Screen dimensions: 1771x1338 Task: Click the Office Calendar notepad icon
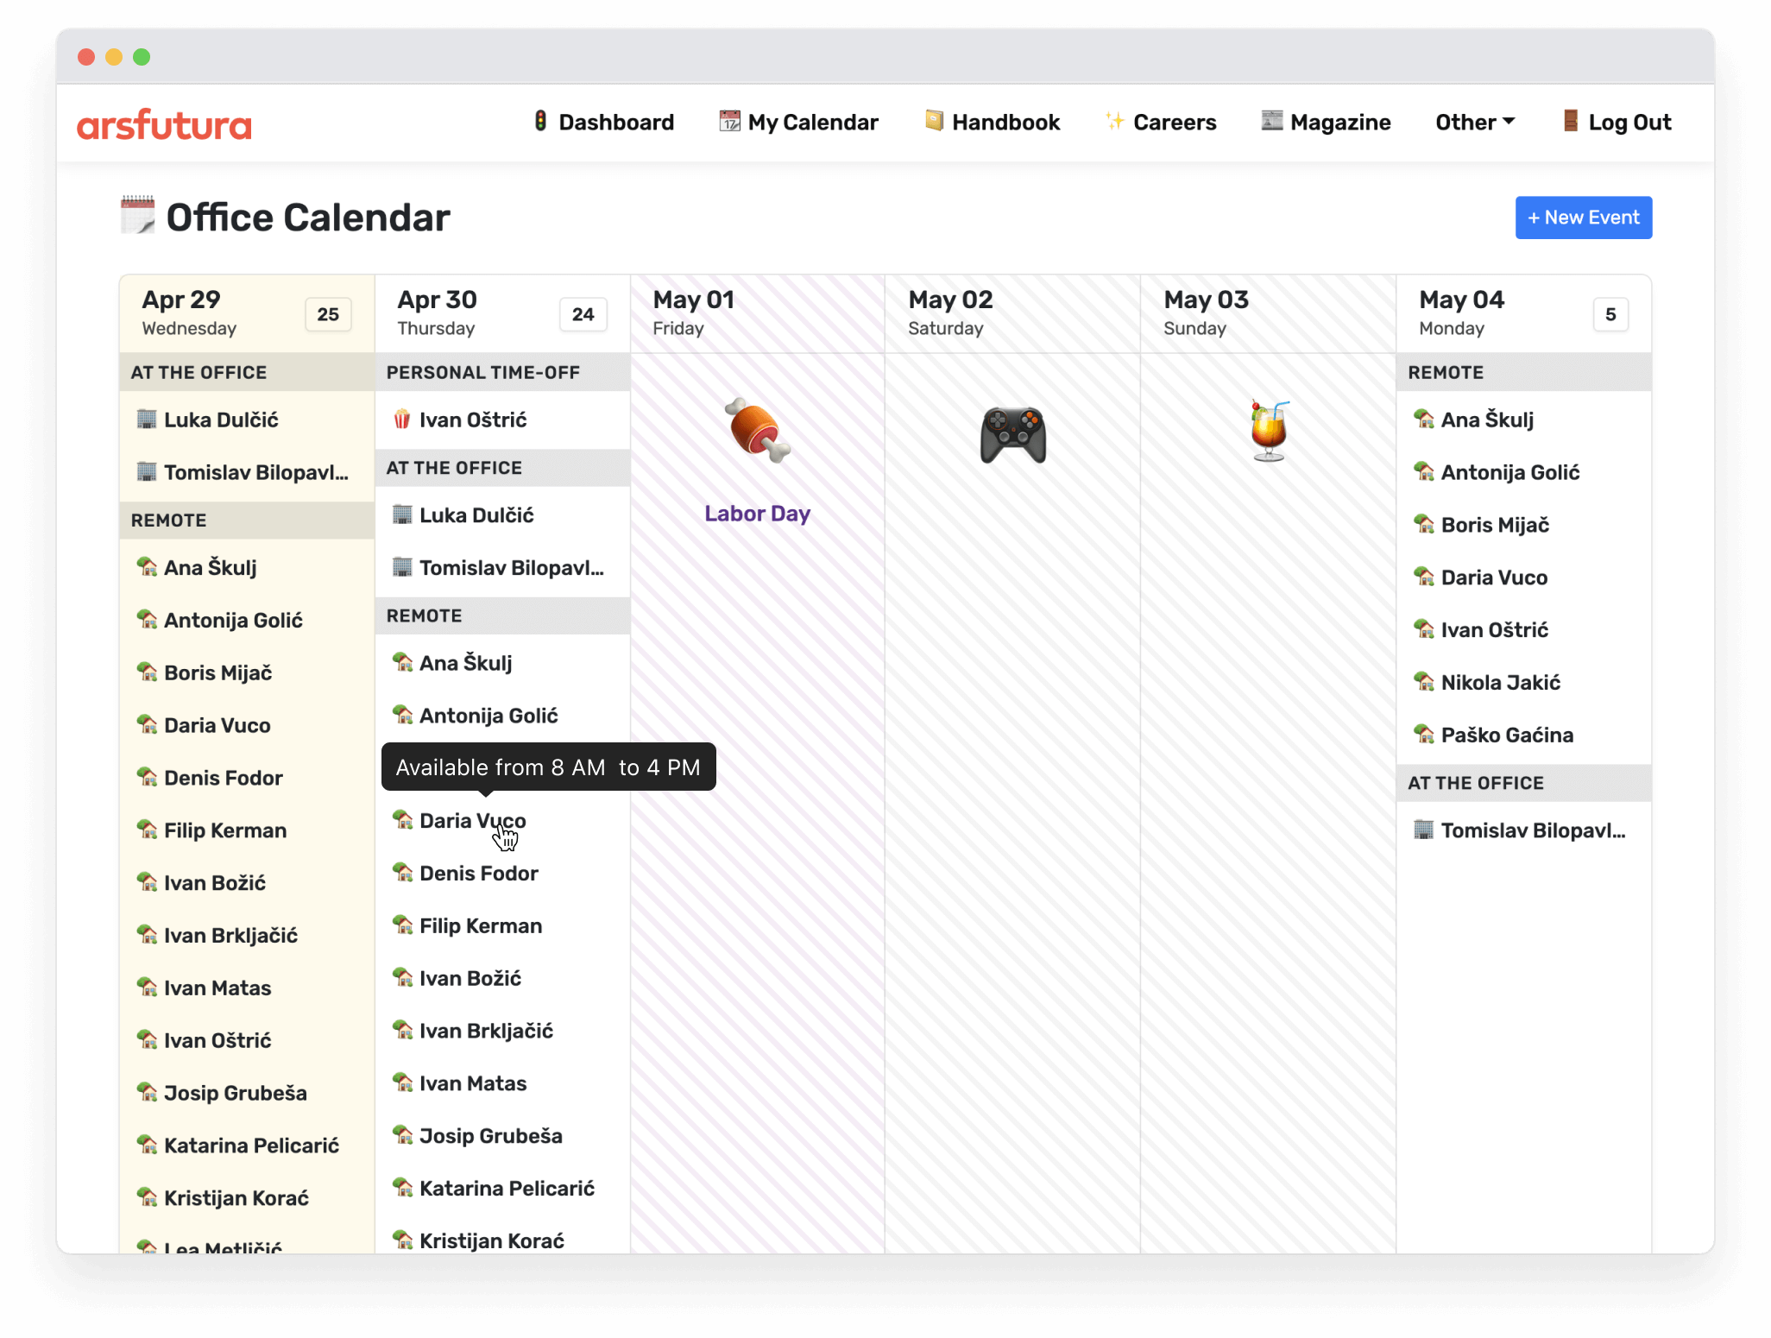point(137,216)
